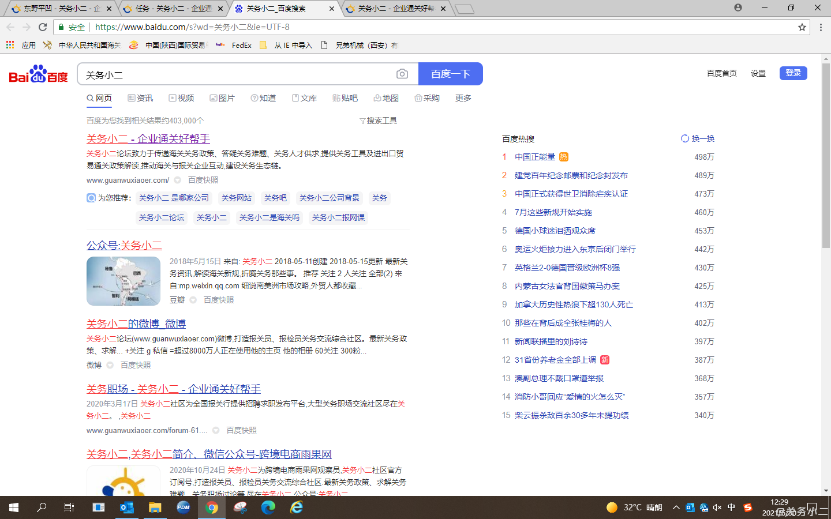The width and height of the screenshot is (831, 519).
Task: Open hot search 消防小哥回应
Action: click(x=570, y=397)
